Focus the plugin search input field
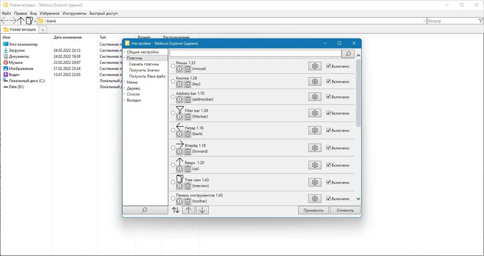484x256 pixels. pos(256,54)
